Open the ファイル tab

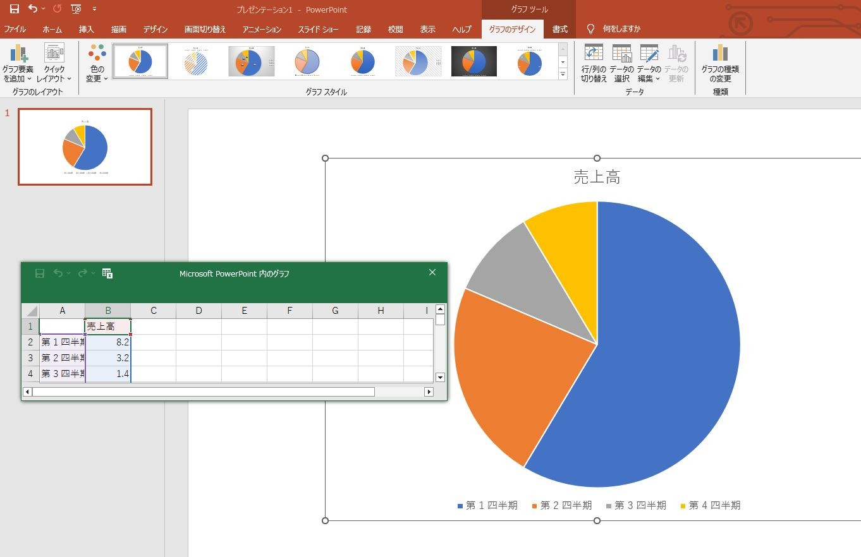pos(15,29)
